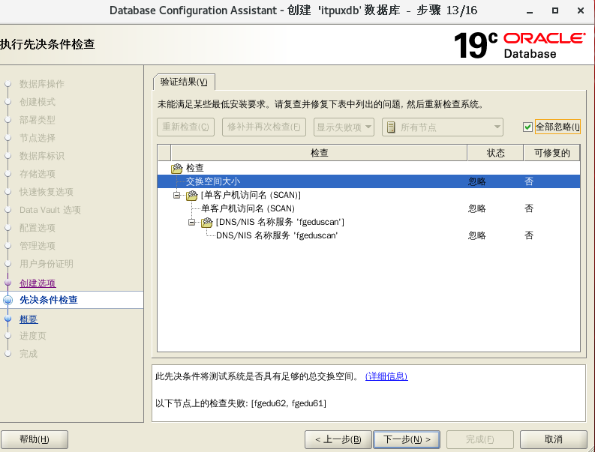Select the root 检查 tree node

(194, 168)
